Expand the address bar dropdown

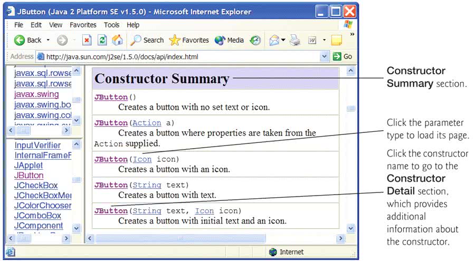pyautogui.click(x=324, y=56)
